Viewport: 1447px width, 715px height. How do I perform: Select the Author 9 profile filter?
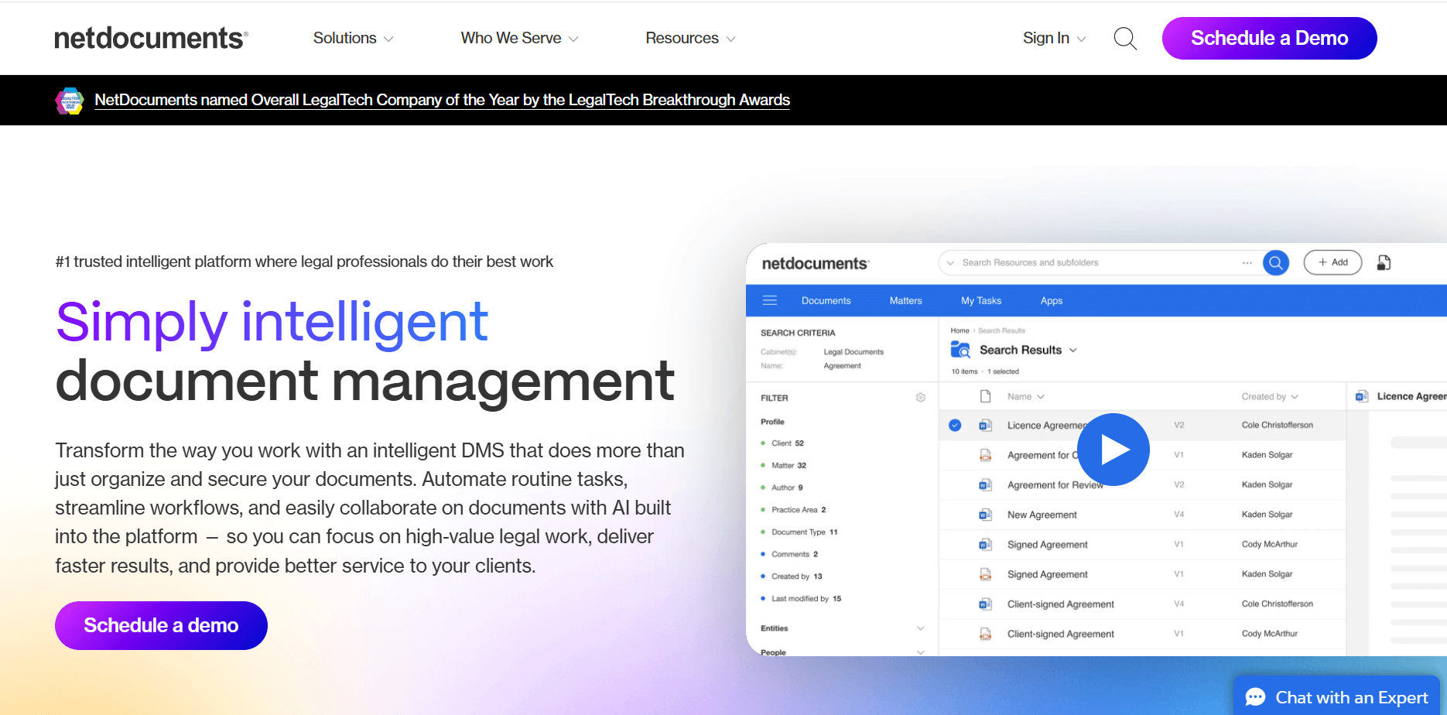coord(787,487)
